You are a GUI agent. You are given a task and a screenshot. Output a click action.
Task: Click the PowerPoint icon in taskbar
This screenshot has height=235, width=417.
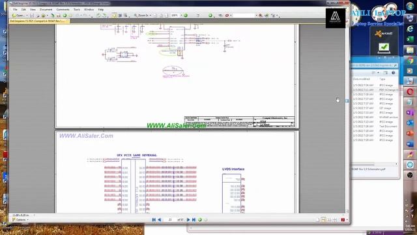click(x=410, y=133)
